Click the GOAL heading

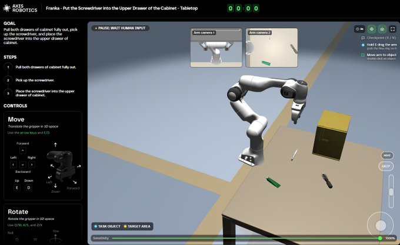[x=9, y=23]
